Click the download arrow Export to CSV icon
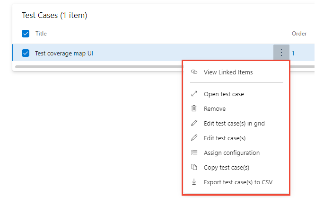This screenshot has width=315, height=198. click(x=194, y=182)
